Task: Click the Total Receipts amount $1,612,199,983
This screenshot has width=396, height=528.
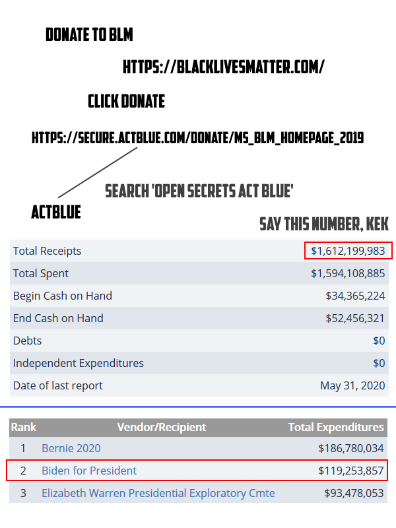Action: [x=348, y=251]
